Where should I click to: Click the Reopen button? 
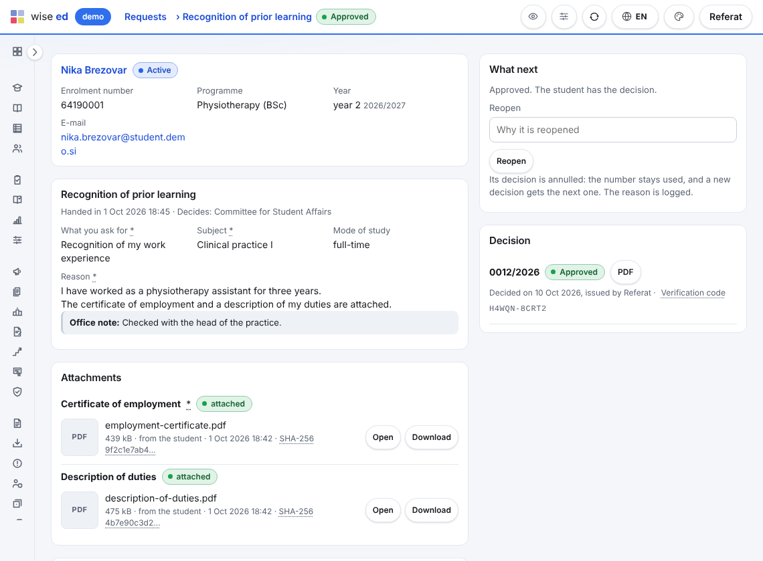click(x=511, y=161)
